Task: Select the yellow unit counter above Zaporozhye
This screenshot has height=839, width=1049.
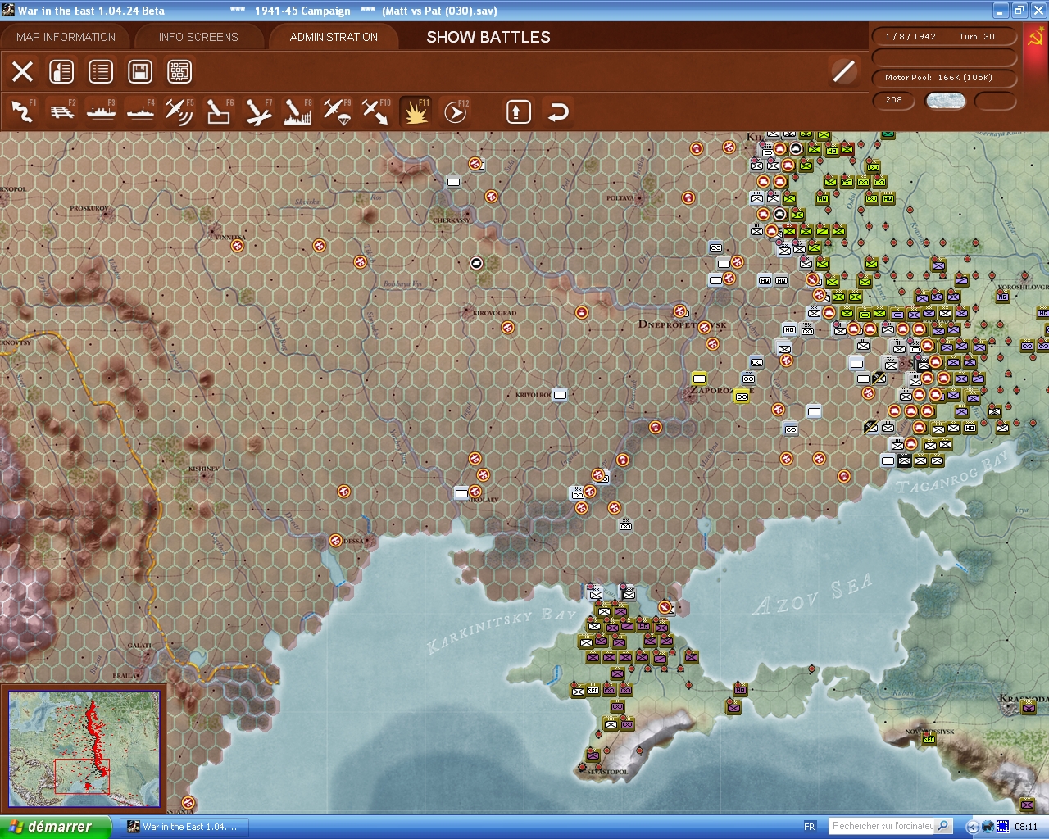Action: coord(699,378)
